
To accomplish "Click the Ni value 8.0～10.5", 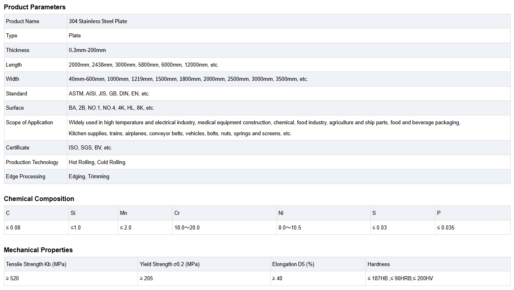I will [289, 227].
